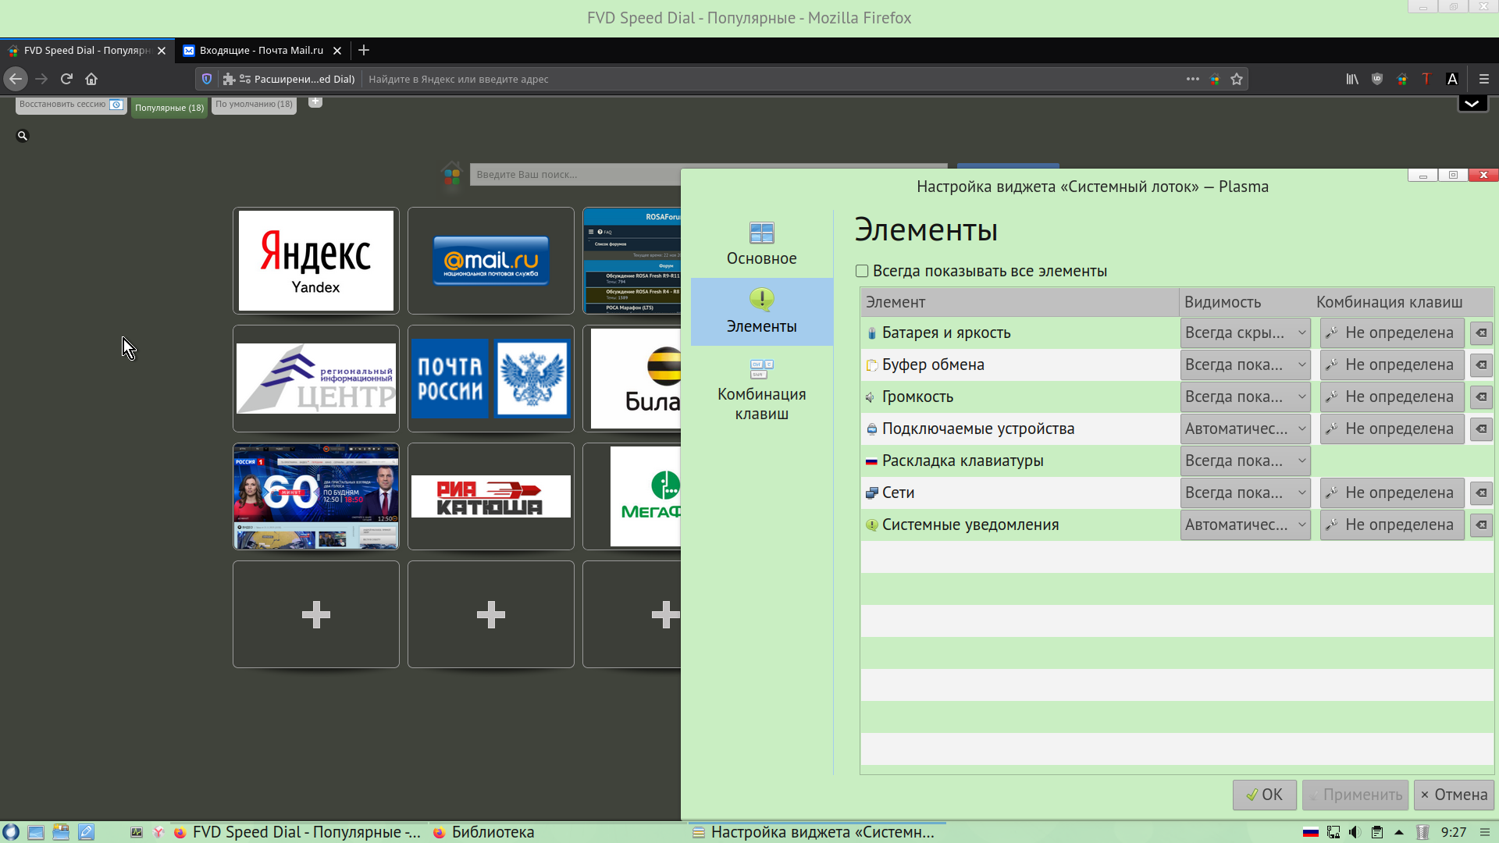Image resolution: width=1499 pixels, height=843 pixels.
Task: Switch to Основное settings section
Action: [761, 244]
